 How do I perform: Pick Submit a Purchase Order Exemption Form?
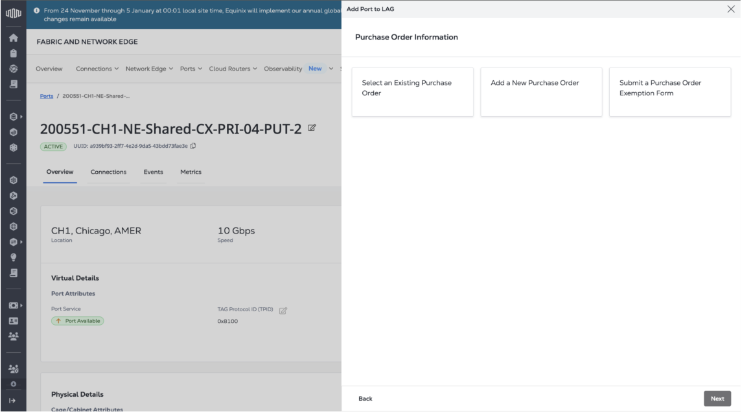coord(669,92)
